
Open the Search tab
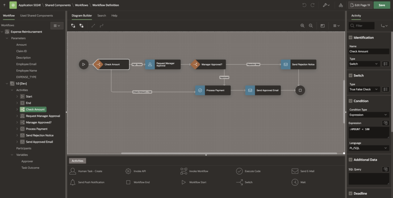point(102,16)
